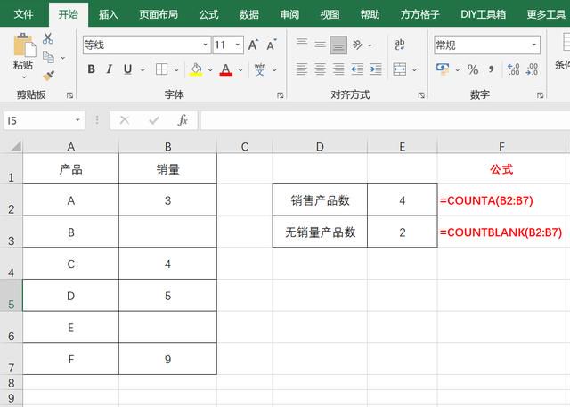Click the cancel X in formula bar
The height and width of the screenshot is (407, 570).
point(125,120)
